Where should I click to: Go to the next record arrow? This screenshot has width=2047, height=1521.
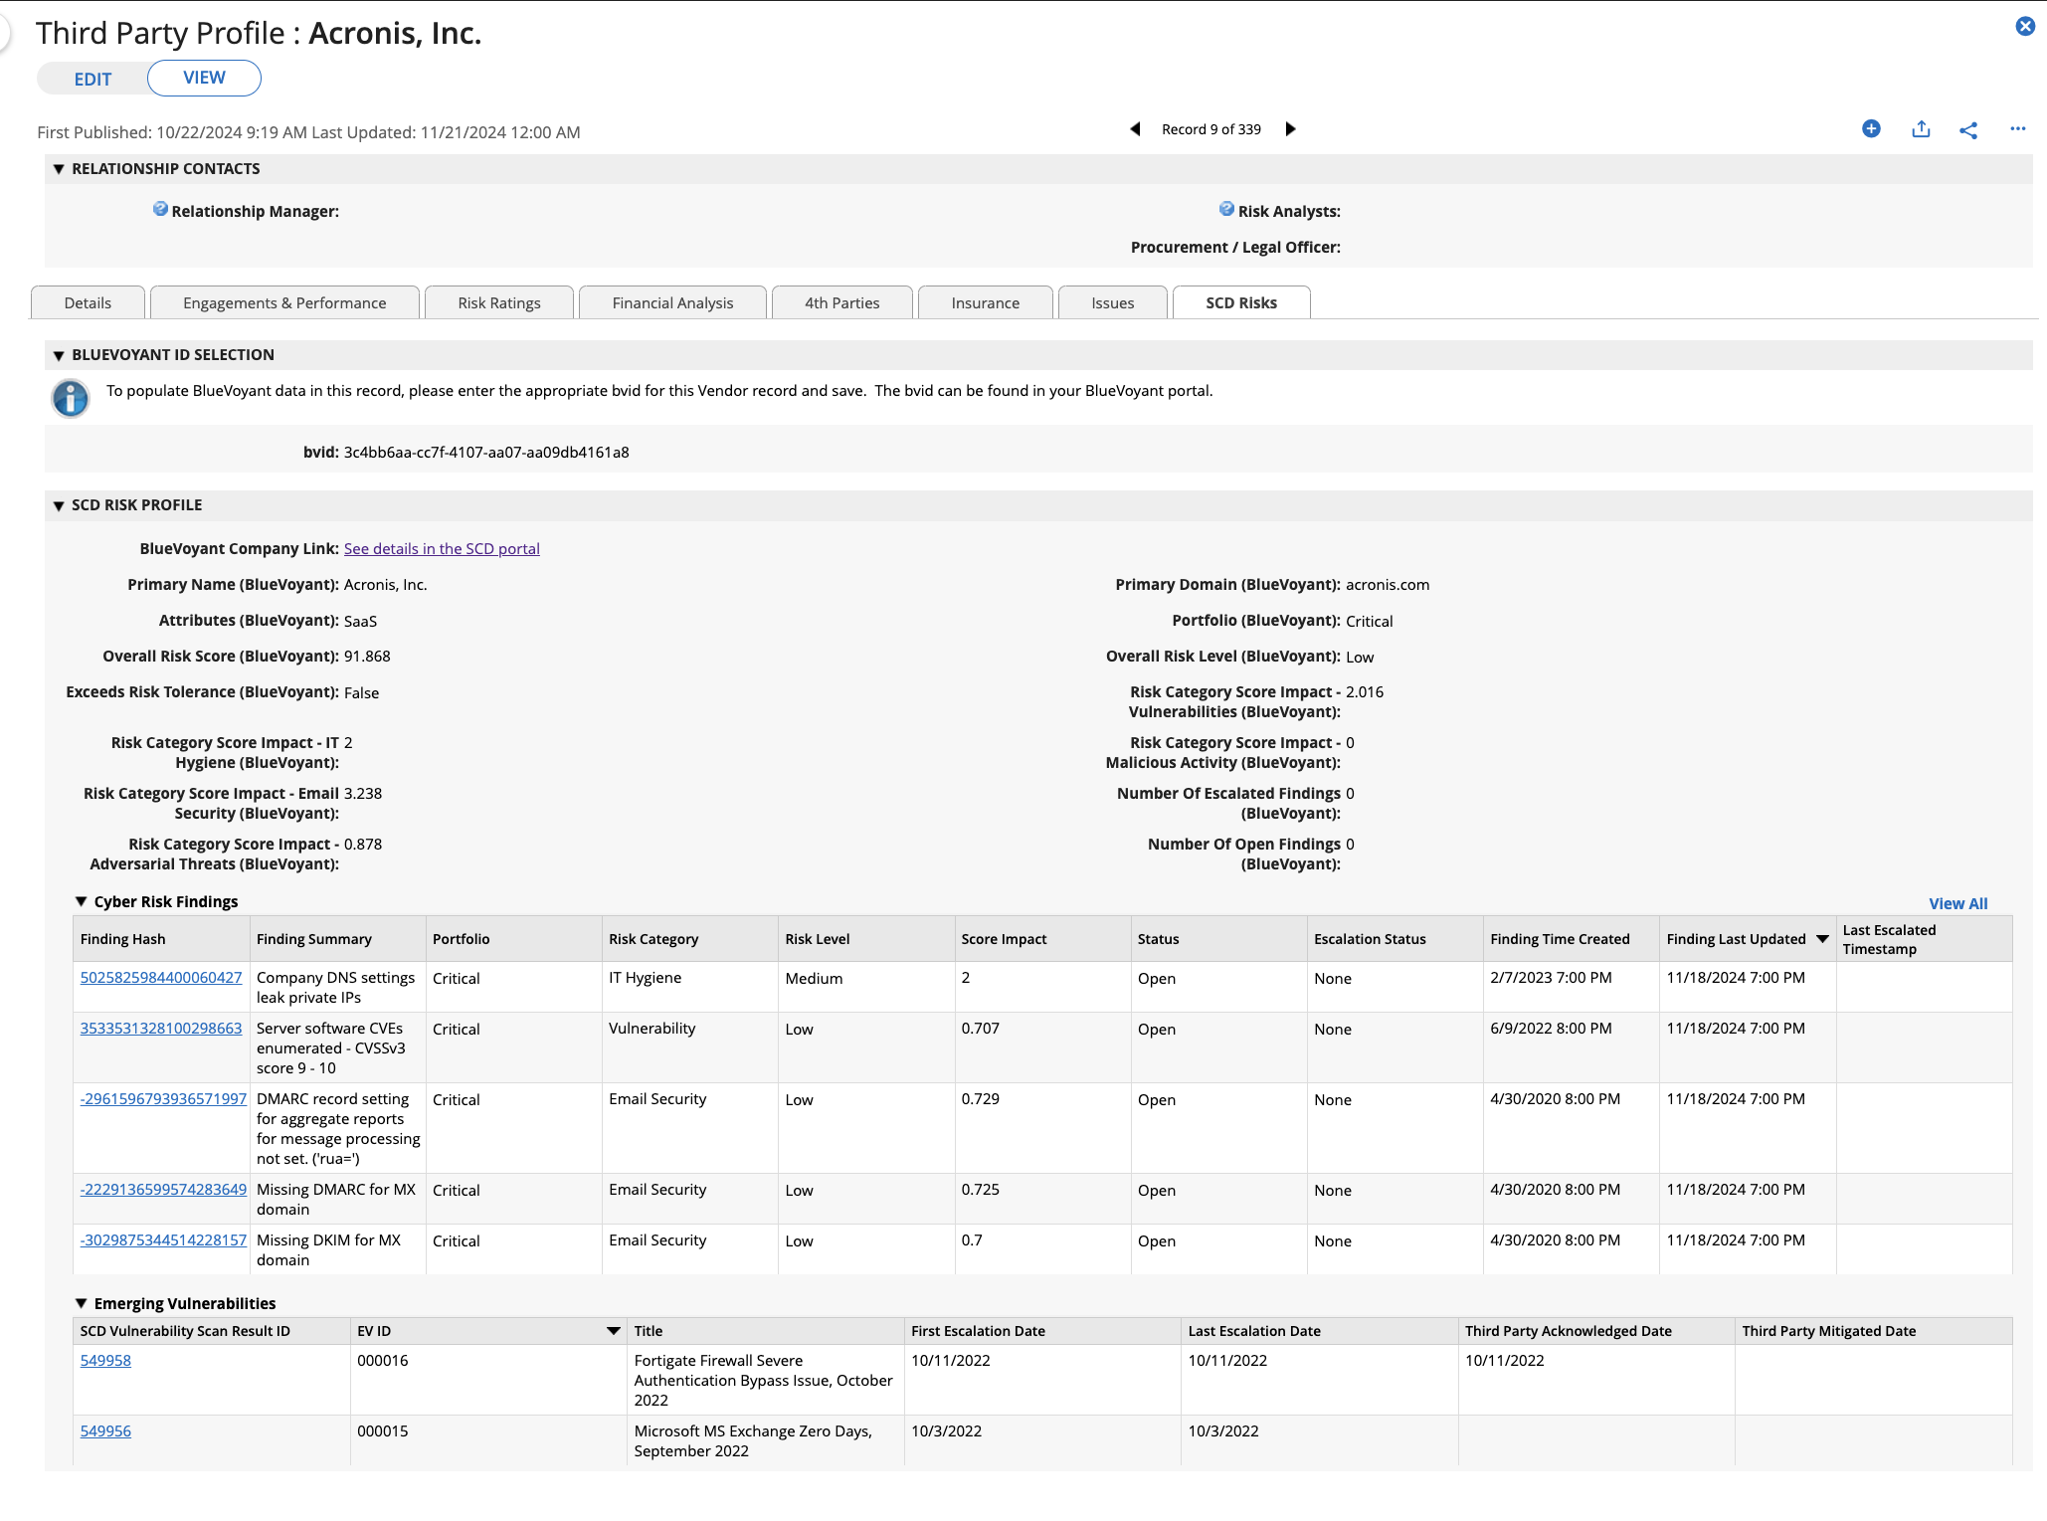tap(1290, 128)
